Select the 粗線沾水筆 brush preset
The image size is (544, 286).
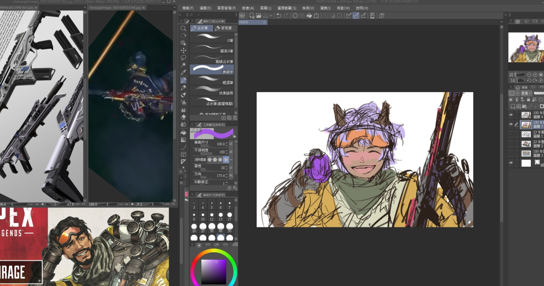pos(212,59)
